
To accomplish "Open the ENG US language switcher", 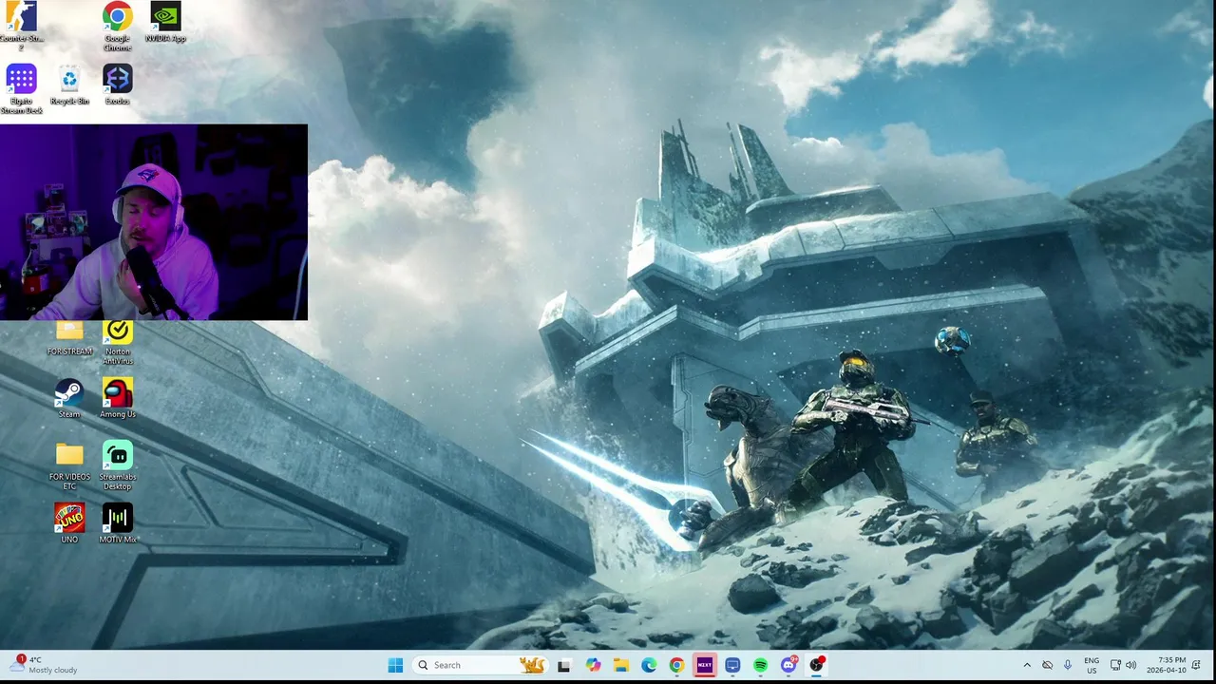I will pyautogui.click(x=1092, y=665).
